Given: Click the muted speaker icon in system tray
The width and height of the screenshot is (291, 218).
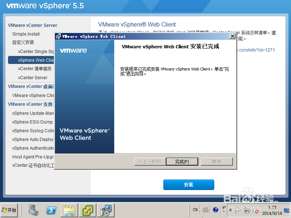Looking at the screenshot, I should pyautogui.click(x=256, y=210).
